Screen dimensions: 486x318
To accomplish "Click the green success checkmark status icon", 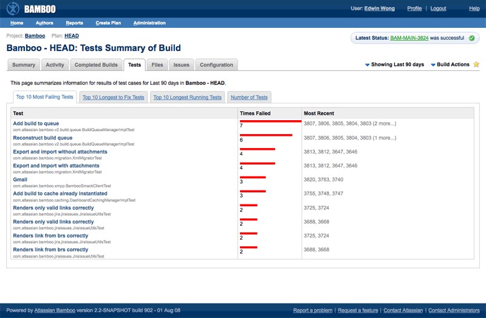I will pos(471,38).
